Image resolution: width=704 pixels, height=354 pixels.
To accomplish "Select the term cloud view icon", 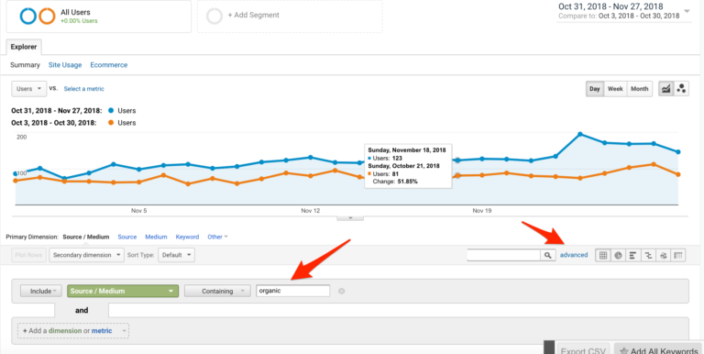I will (x=663, y=255).
